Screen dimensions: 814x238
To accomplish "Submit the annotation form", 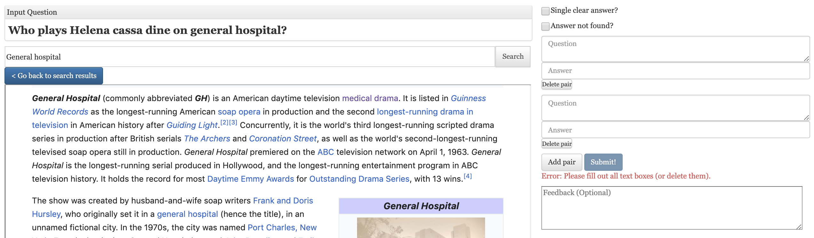I will pos(603,162).
